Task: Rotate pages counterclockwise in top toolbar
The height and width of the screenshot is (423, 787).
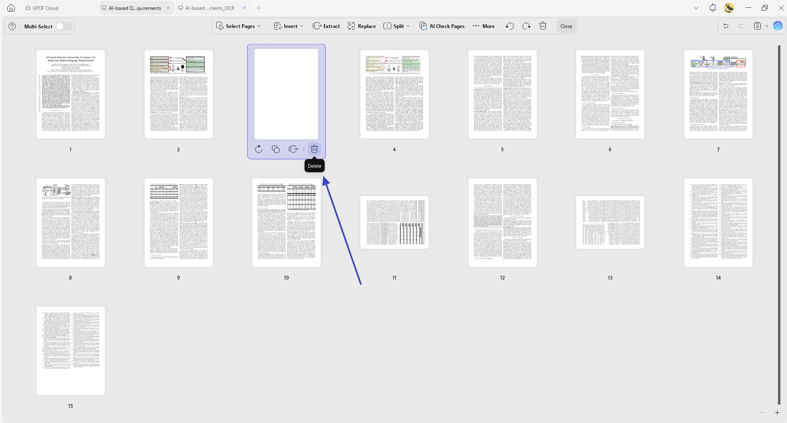Action: pos(510,26)
